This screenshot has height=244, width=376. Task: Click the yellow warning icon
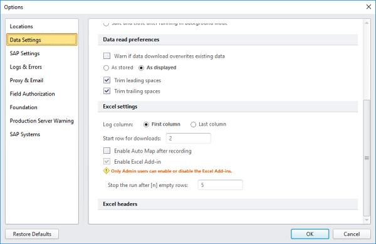[x=106, y=171]
